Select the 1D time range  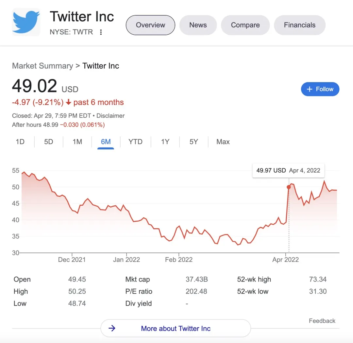pos(20,142)
